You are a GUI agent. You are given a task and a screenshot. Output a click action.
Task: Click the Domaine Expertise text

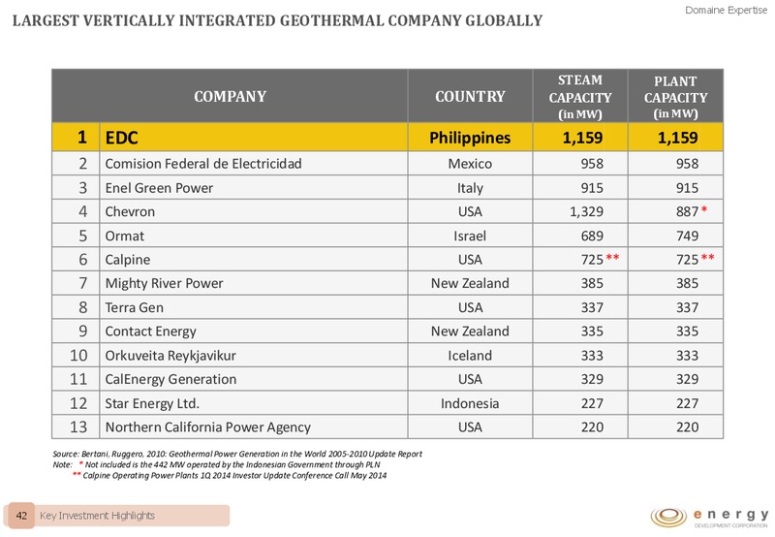pyautogui.click(x=726, y=10)
